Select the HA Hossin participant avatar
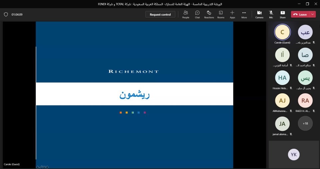The height and width of the screenshot is (169, 320). click(282, 78)
